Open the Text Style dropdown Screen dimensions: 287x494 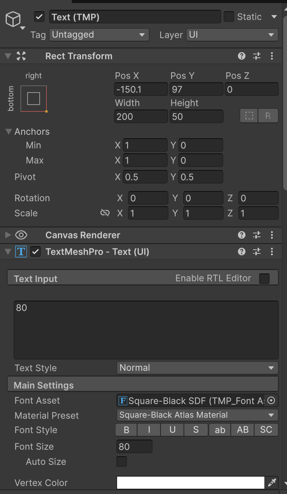[197, 368]
